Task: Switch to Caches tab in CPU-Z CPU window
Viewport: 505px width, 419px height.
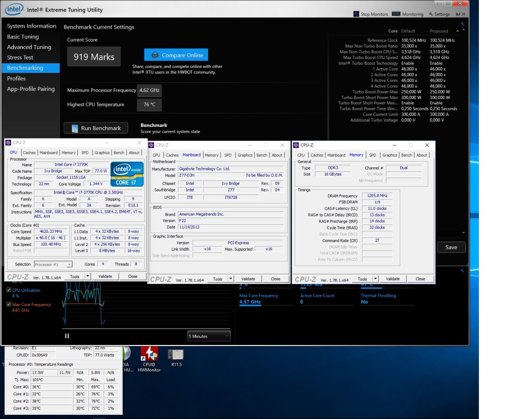Action: point(29,153)
